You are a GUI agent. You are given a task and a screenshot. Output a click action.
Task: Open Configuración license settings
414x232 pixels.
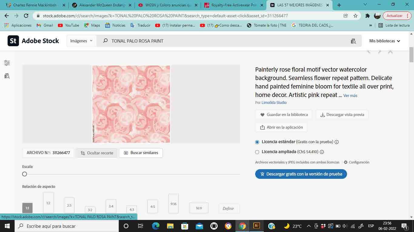click(356, 162)
